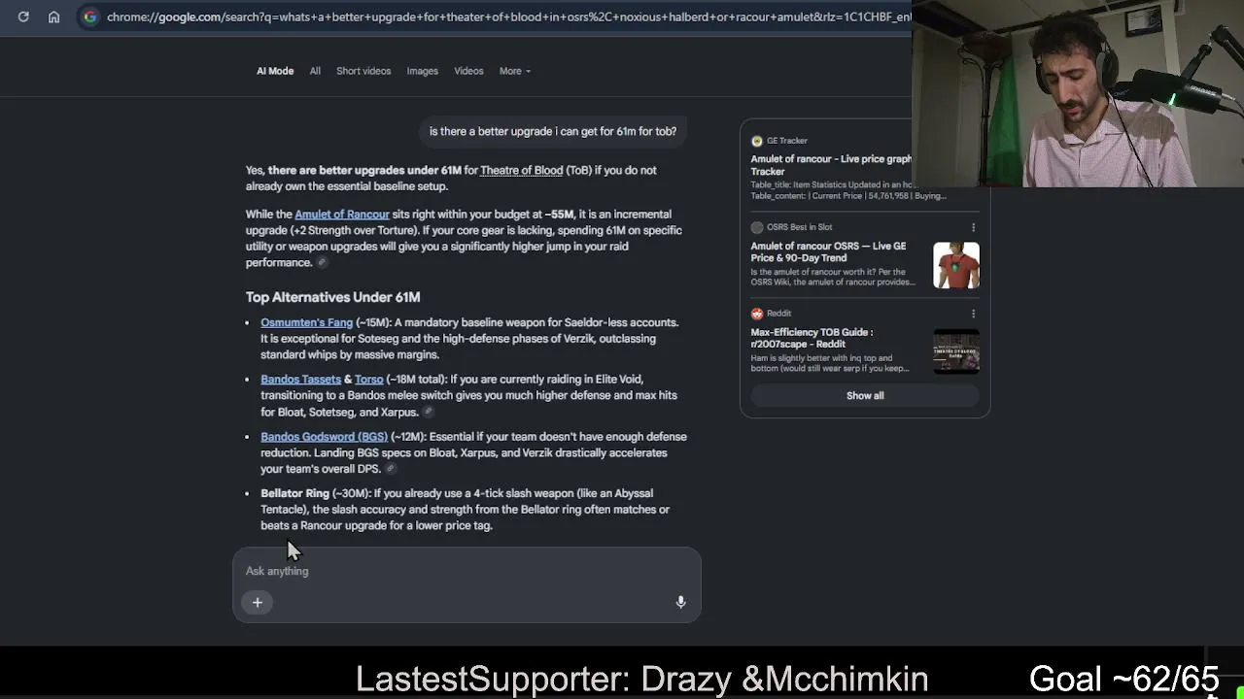The height and width of the screenshot is (699, 1244).
Task: Click the Theatre of Blood guide thumbnail
Action: tap(956, 351)
